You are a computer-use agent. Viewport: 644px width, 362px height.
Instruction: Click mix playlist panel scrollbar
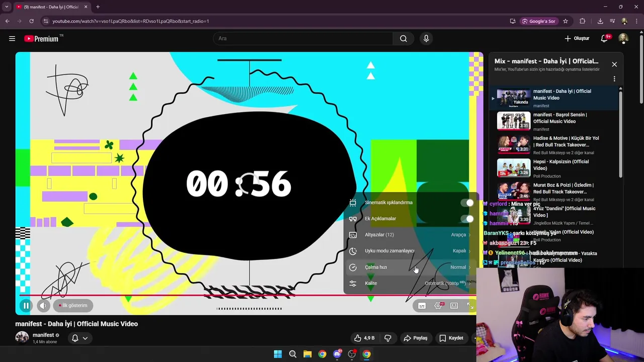[x=620, y=133]
